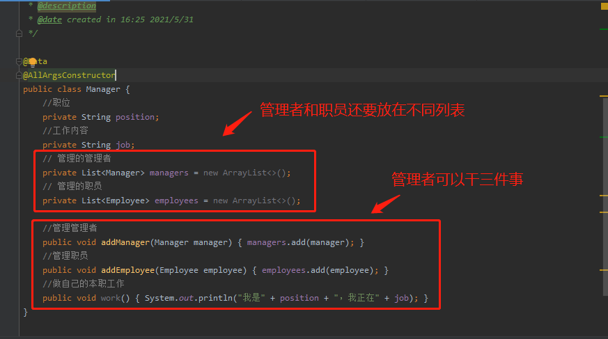608x339 pixels.
Task: Toggle the fold marker at the @Data annotation
Action: (19, 61)
